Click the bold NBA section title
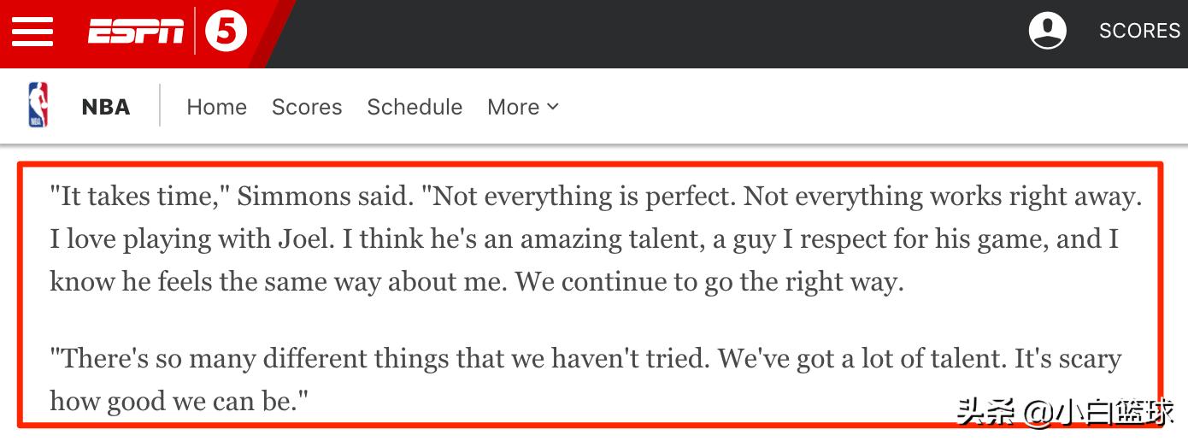The width and height of the screenshot is (1188, 441). click(106, 107)
